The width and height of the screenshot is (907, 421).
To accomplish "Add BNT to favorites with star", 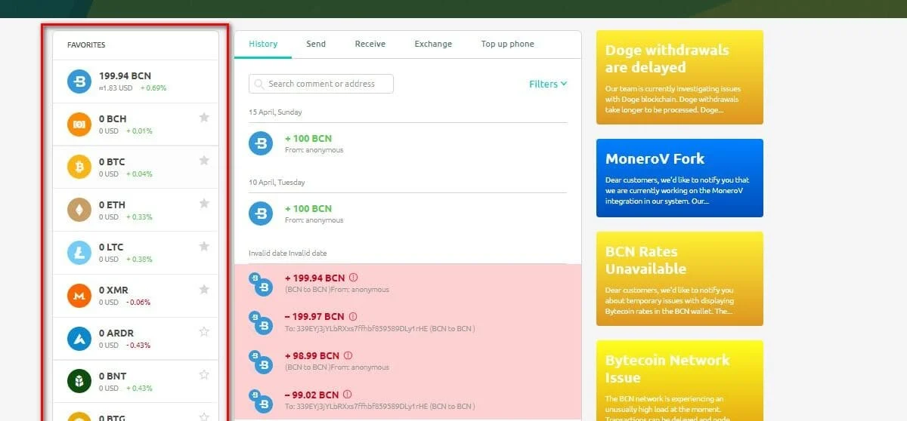I will pos(203,375).
